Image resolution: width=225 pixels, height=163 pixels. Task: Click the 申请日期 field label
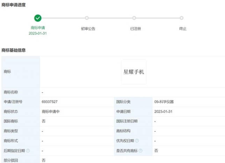point(123,112)
